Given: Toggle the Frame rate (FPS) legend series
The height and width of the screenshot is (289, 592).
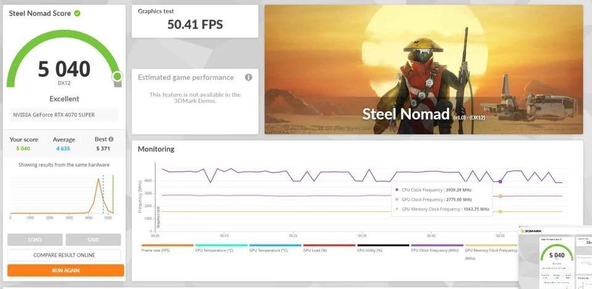Looking at the screenshot, I should click(167, 248).
